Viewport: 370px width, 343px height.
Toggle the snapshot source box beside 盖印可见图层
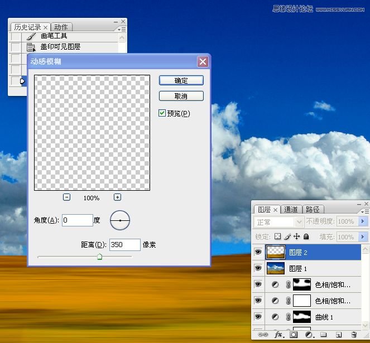[15, 47]
